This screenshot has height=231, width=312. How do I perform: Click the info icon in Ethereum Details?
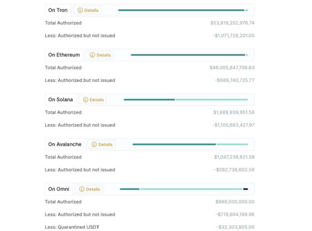(92, 55)
